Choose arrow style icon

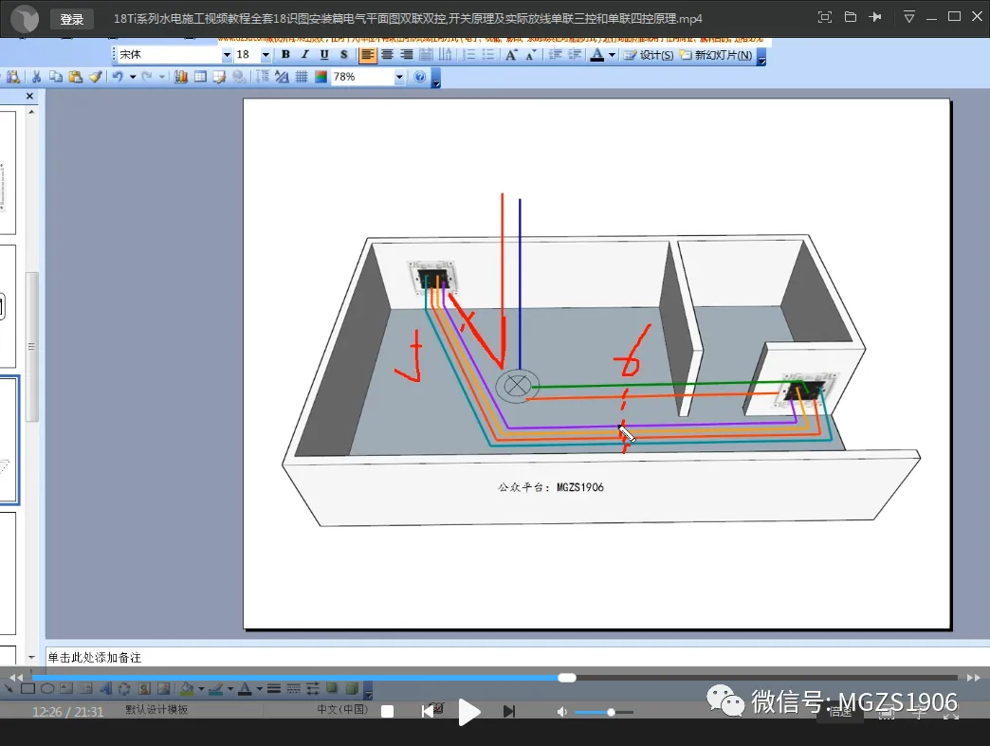[313, 688]
